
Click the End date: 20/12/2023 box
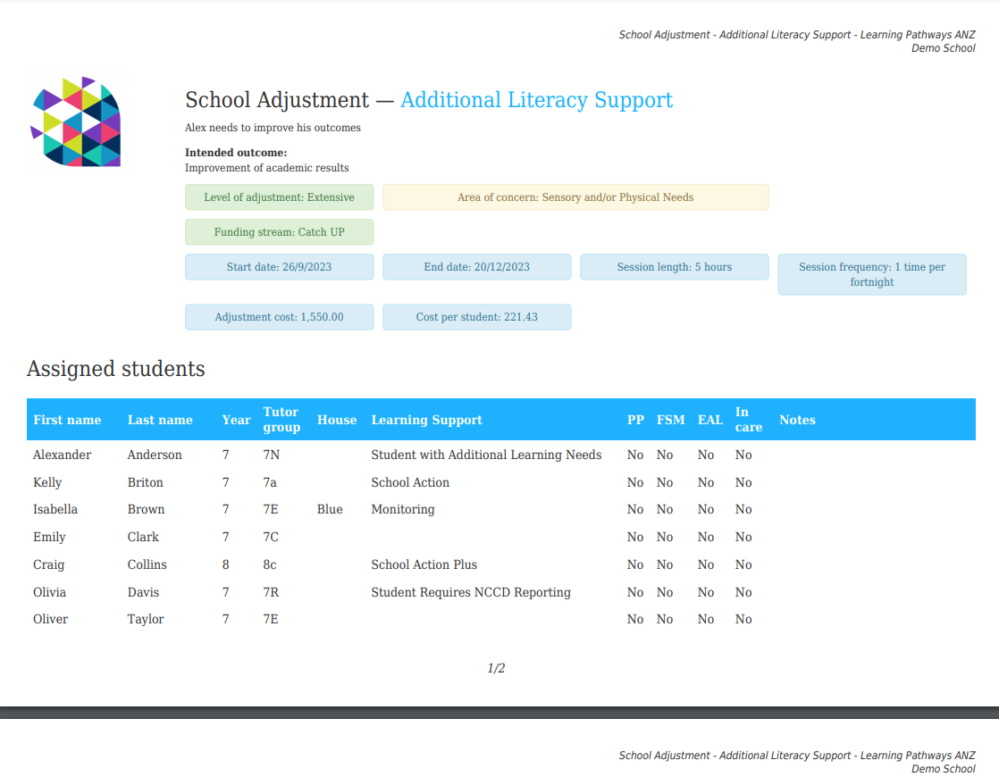point(476,268)
